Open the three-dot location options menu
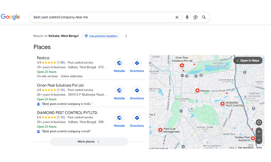Screen dimensions: 271x162 (x=126, y=36)
